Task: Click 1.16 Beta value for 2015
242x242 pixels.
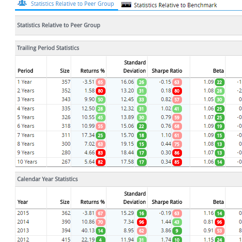Action: (x=209, y=213)
